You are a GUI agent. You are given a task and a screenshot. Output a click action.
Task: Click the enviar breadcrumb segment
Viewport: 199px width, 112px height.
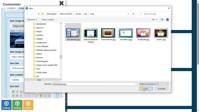click(78, 14)
